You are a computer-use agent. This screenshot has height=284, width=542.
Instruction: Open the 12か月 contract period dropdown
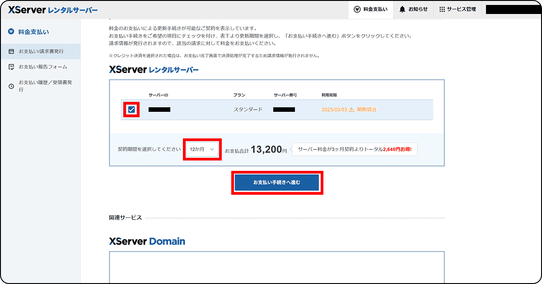[x=202, y=150]
